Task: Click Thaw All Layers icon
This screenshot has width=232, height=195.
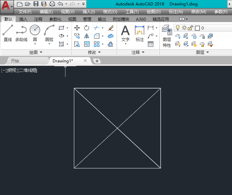Action: click(194, 44)
